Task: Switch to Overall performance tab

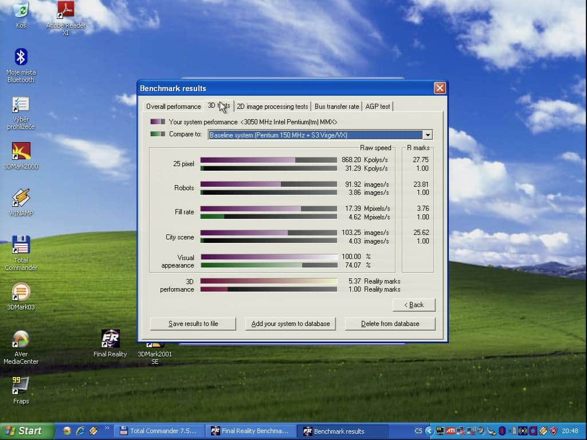Action: (x=173, y=107)
